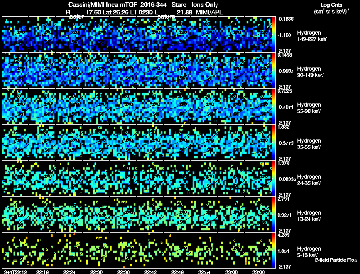
Task: Click the -0.1836 colorbar maximum value
Action: [x=286, y=19]
